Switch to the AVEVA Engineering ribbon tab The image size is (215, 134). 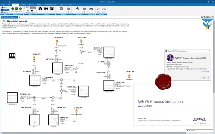[x=51, y=5]
